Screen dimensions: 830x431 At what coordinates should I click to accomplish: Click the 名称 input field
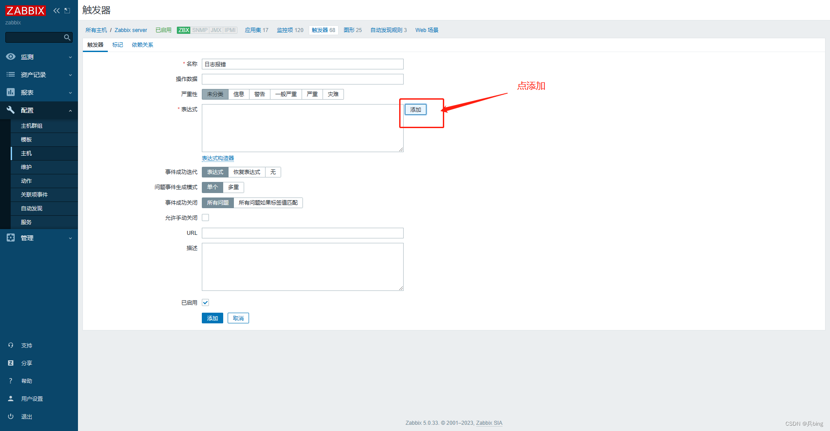(303, 64)
